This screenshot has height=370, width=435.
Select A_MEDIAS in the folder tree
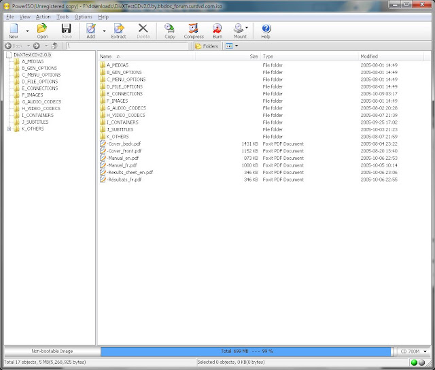pos(33,61)
